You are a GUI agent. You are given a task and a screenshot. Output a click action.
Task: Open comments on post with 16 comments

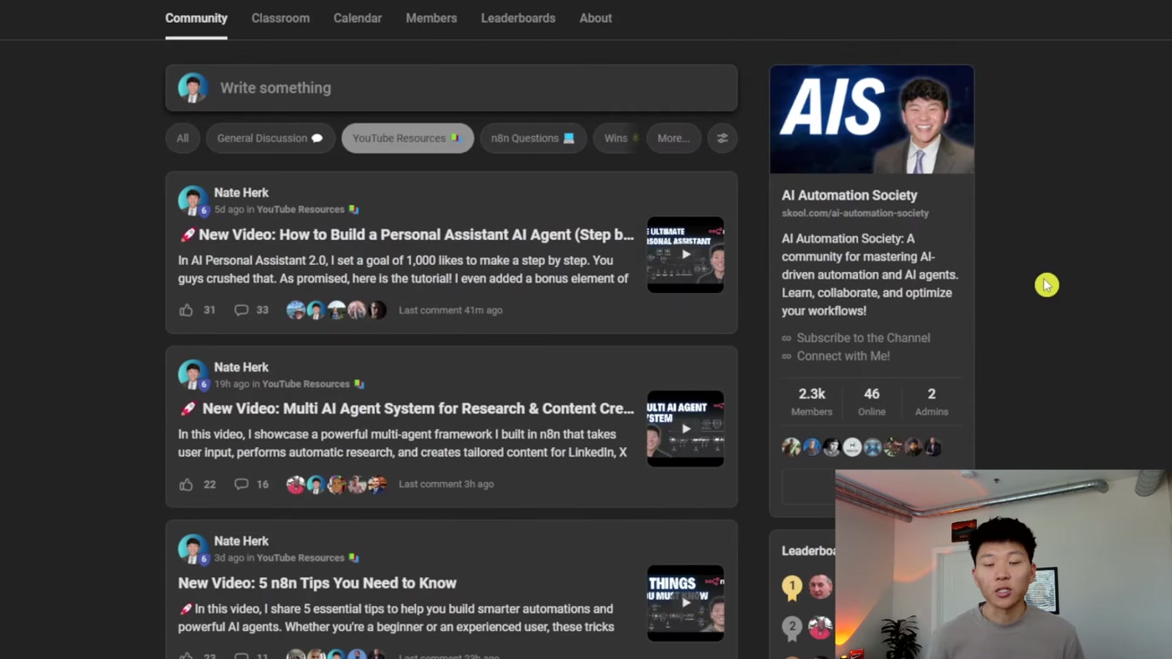[x=251, y=485]
